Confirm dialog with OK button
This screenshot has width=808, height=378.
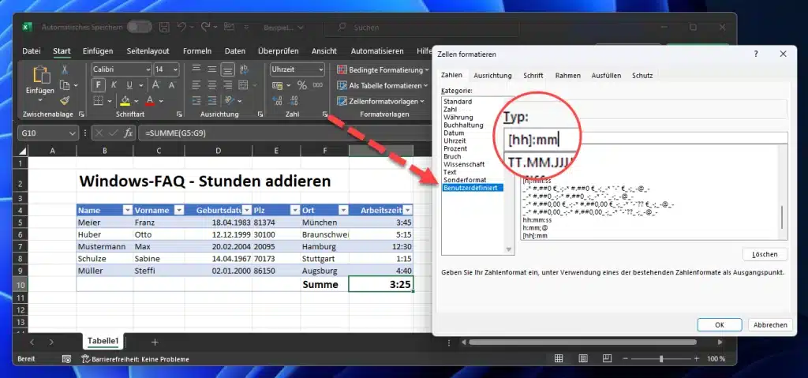[720, 325]
